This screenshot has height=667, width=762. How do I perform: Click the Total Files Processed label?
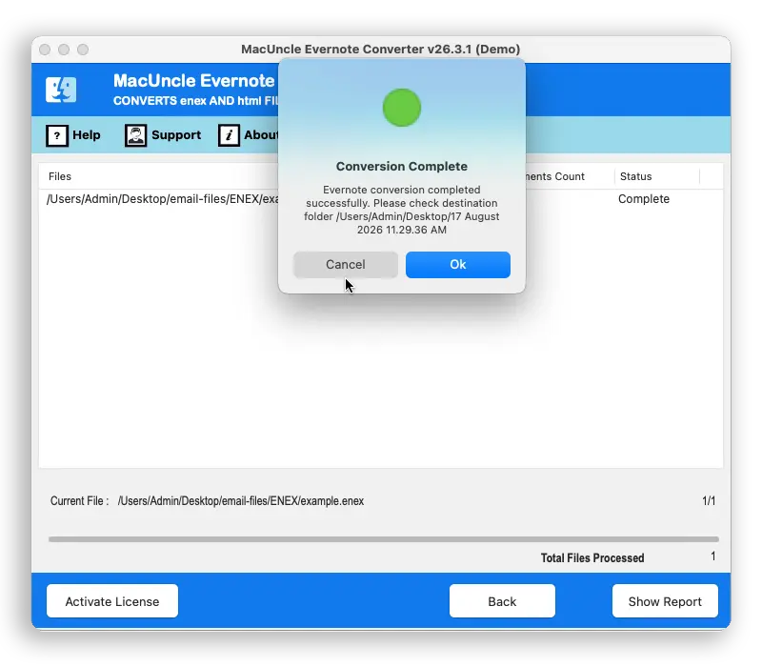tap(592, 558)
